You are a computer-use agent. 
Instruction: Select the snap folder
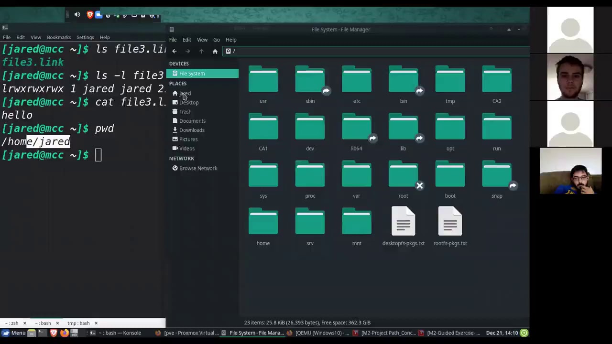click(497, 179)
